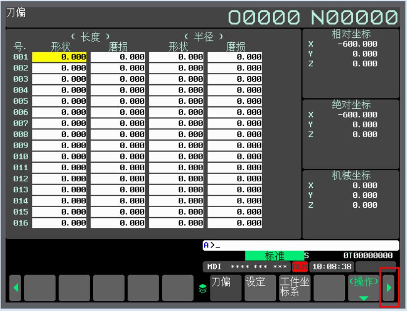This screenshot has height=311, width=407.
Task: Select length wear cell in row 010
Action: [x=118, y=157]
